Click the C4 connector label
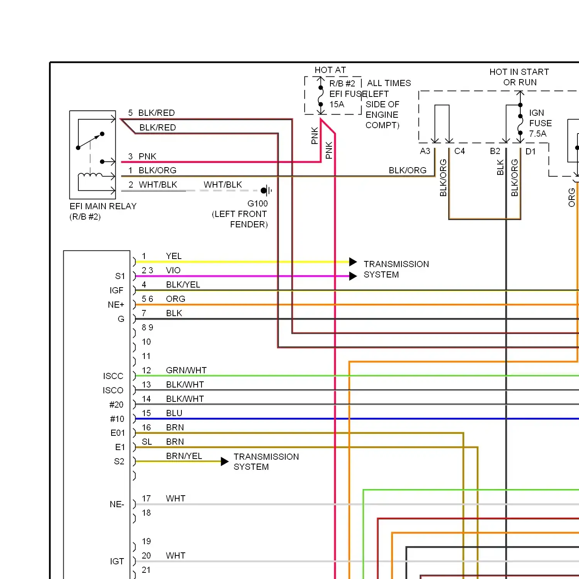Image resolution: width=579 pixels, height=579 pixels. pos(459,151)
